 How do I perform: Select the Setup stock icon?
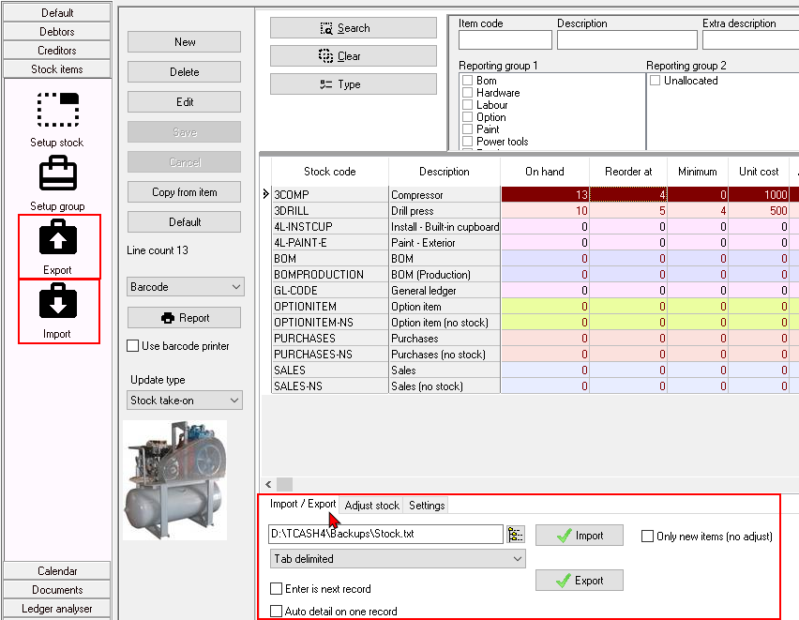pos(59,111)
